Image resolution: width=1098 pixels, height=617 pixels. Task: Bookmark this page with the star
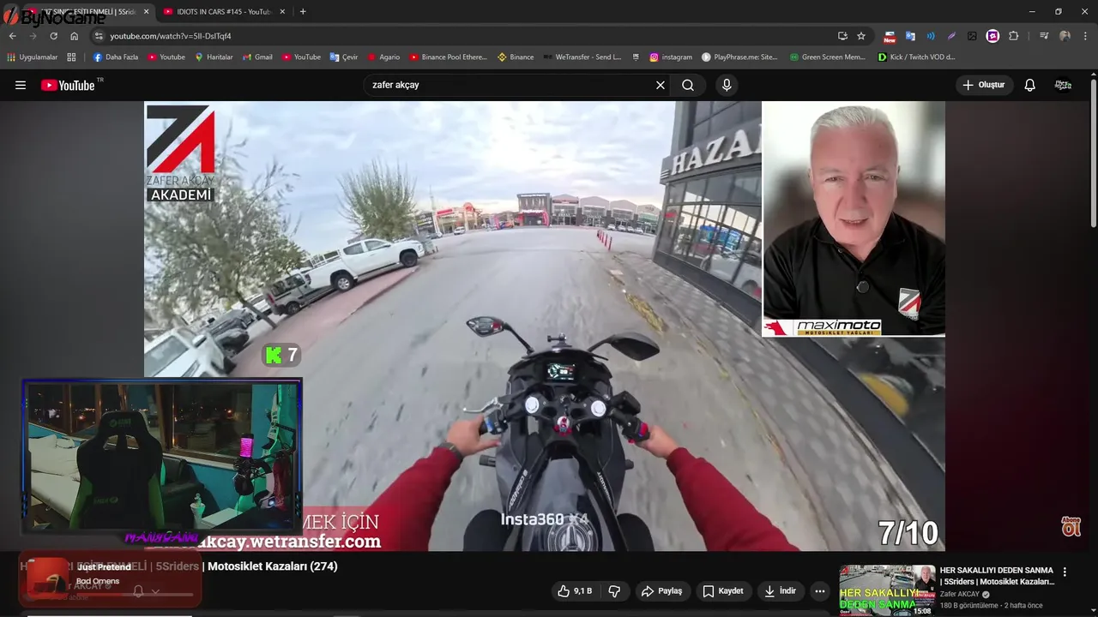(x=861, y=36)
